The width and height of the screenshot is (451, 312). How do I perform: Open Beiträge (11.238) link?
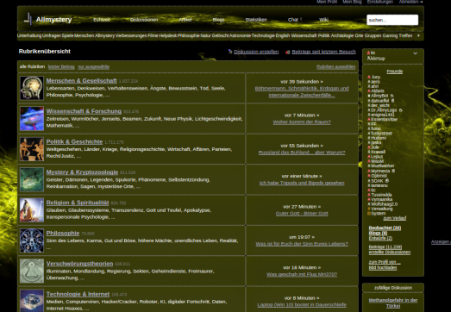click(385, 247)
